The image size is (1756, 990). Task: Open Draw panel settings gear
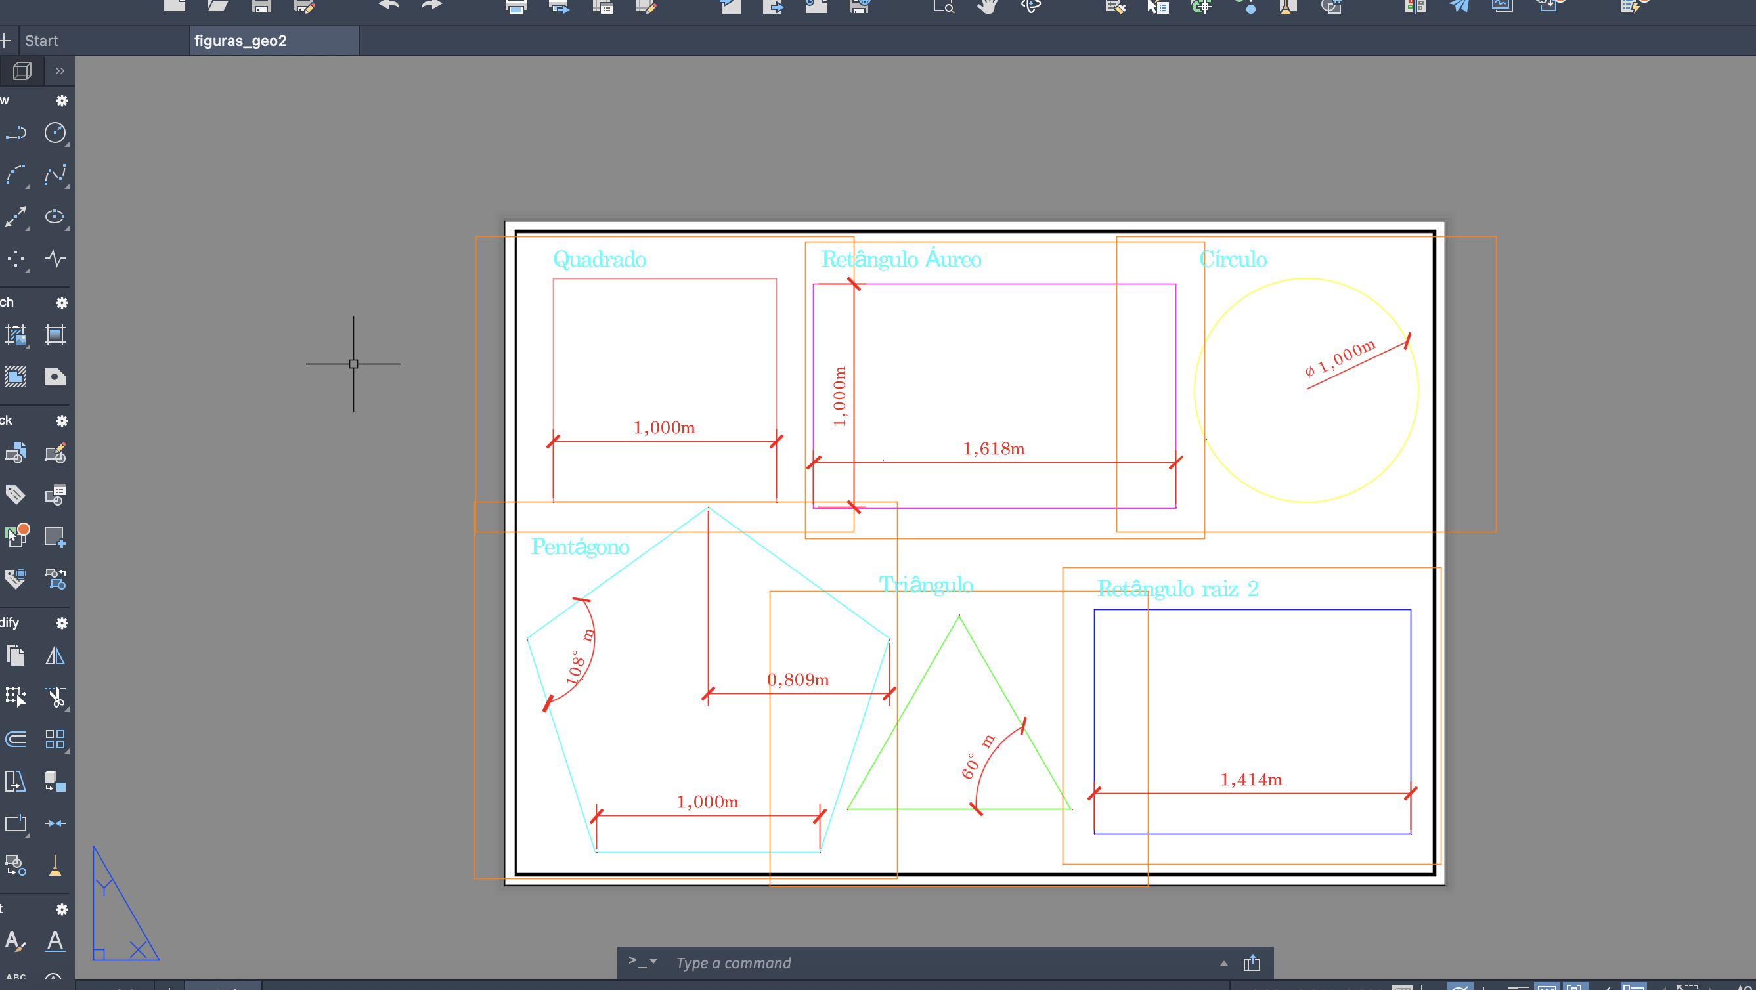click(x=61, y=101)
